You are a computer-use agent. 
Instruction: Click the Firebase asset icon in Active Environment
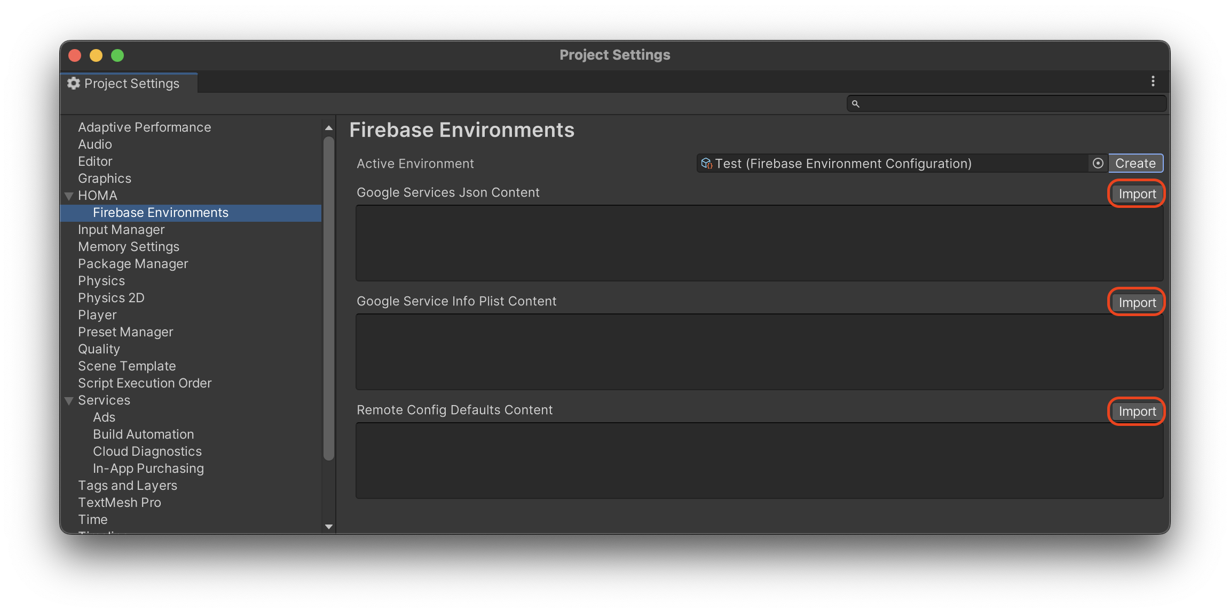tap(706, 163)
